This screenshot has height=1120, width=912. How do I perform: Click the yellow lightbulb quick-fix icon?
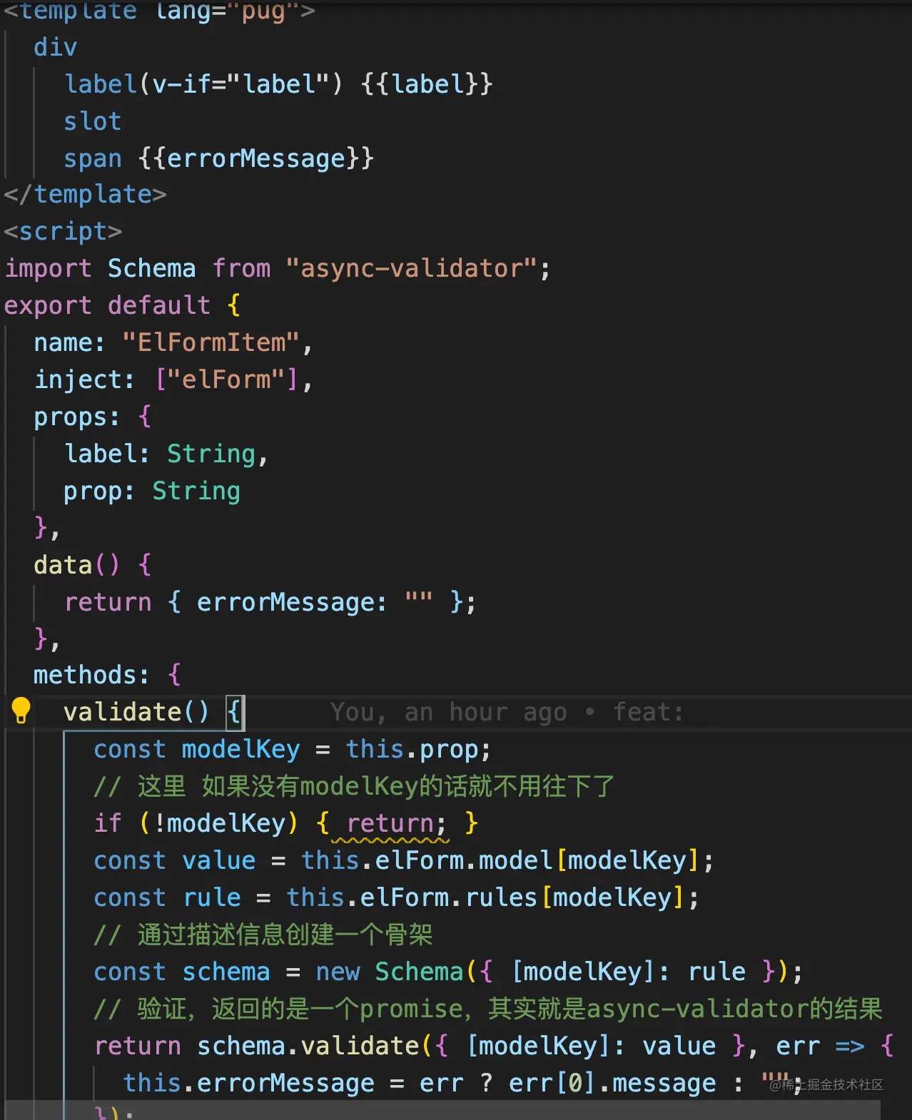(21, 711)
